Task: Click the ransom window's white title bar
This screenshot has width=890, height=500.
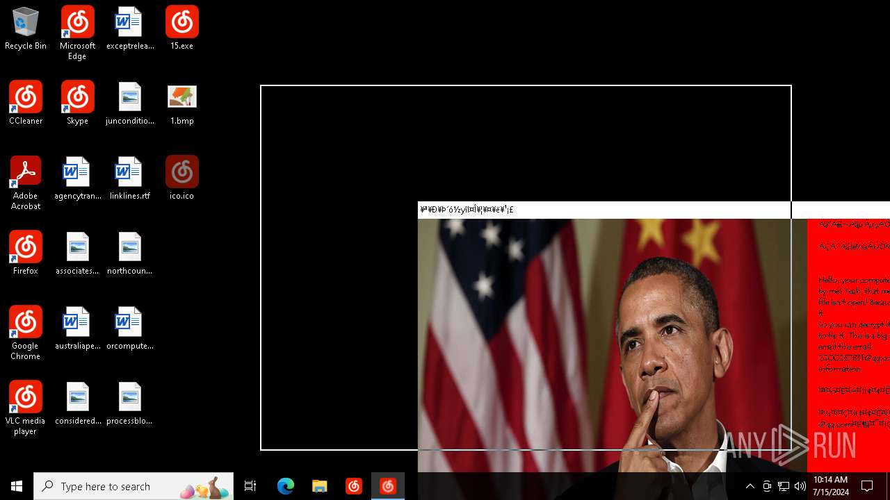Action: click(x=654, y=210)
